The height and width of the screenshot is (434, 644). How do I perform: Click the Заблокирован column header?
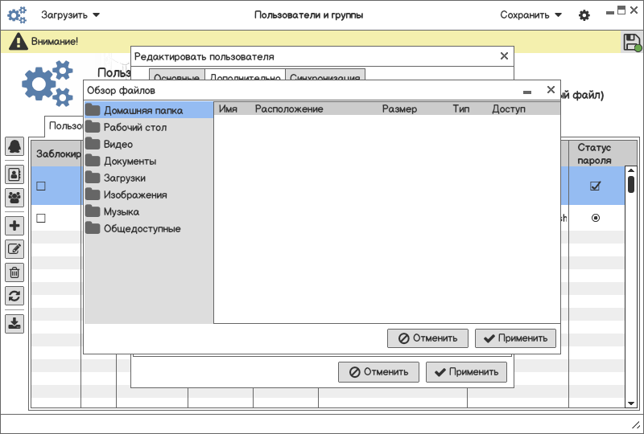[x=56, y=154]
